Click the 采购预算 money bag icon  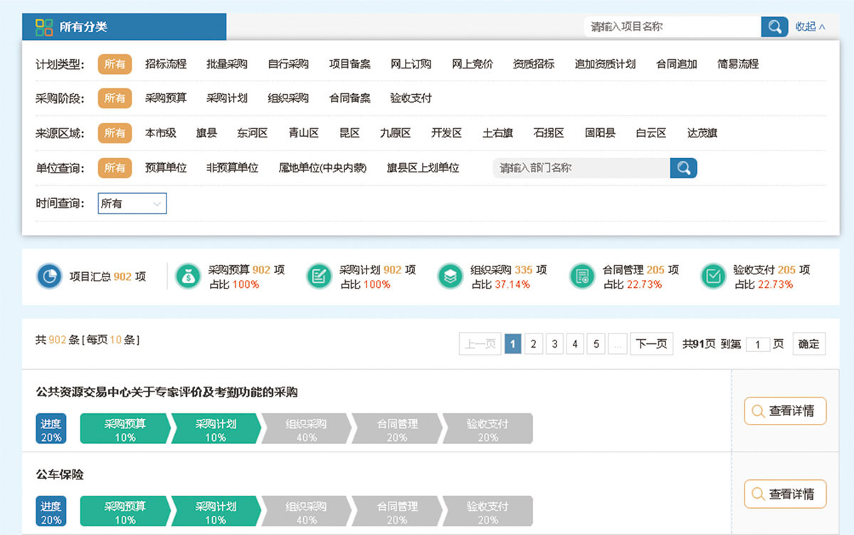point(189,276)
